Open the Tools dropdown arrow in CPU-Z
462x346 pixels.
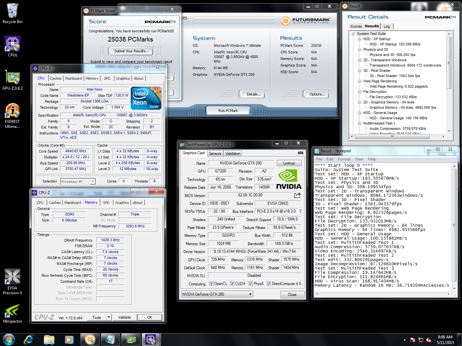[x=109, y=317]
